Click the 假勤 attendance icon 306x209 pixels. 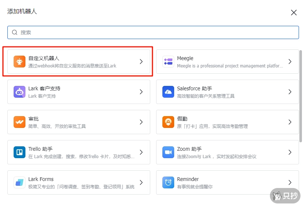168,122
